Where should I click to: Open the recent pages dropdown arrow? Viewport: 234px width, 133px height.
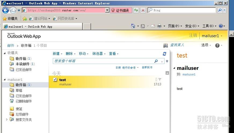click(x=19, y=10)
